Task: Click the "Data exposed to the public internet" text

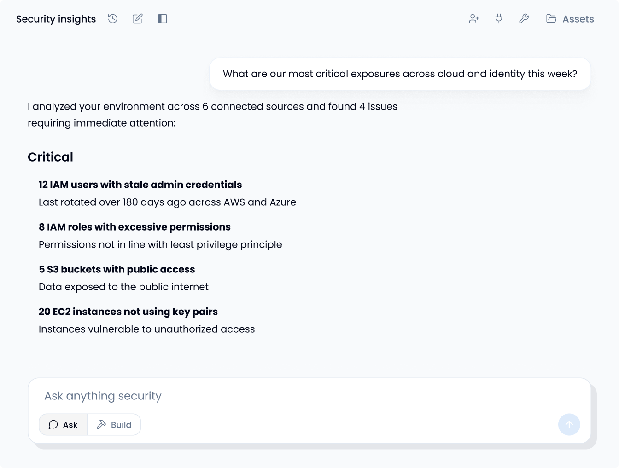Action: coord(123,287)
